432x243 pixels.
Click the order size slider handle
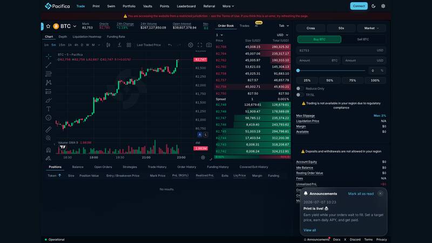click(298, 71)
